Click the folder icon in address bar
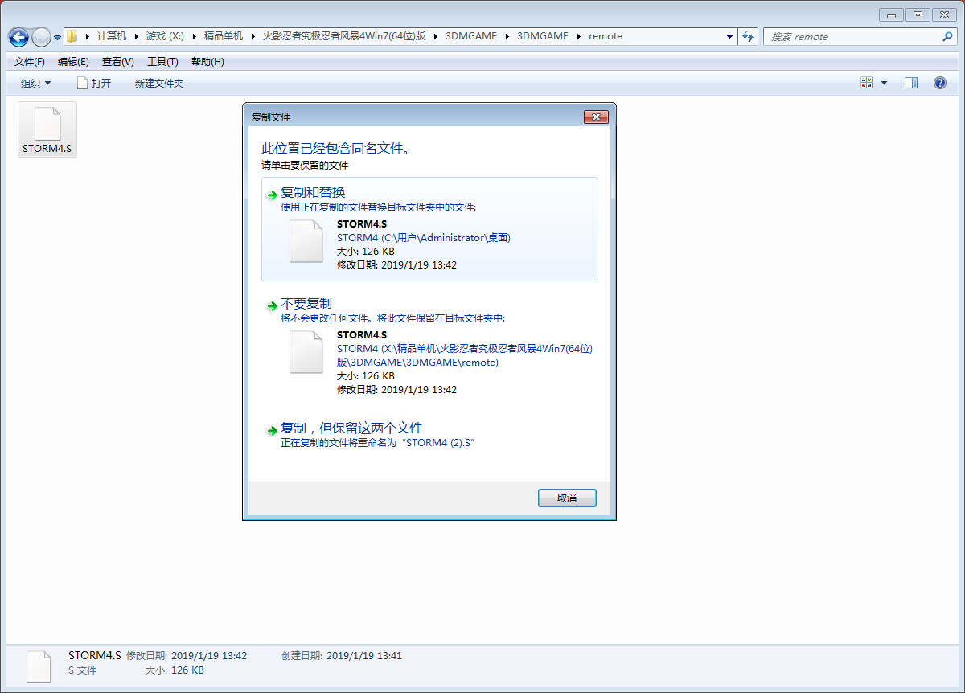The image size is (965, 693). 72,36
